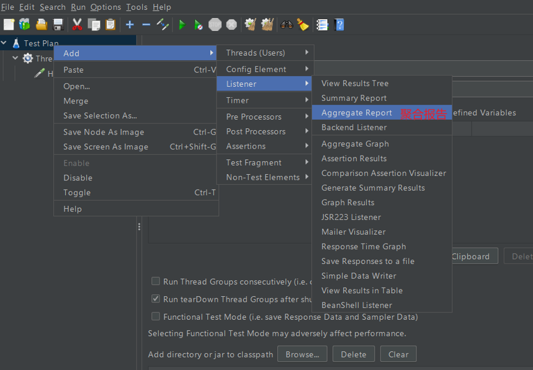
Task: Click the Copy icon in toolbar
Action: pyautogui.click(x=94, y=25)
